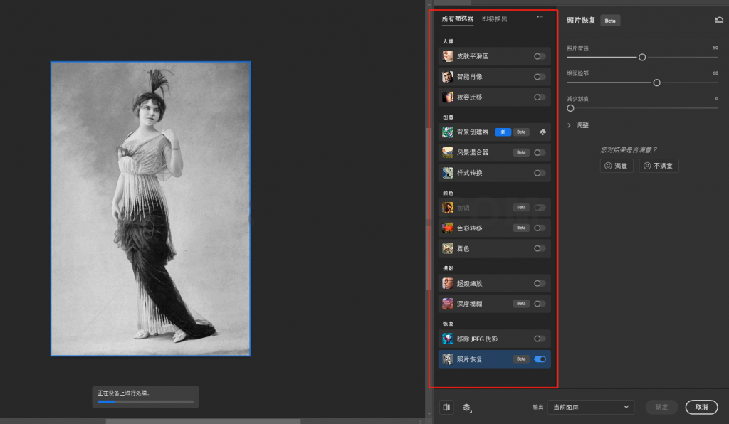729x424 pixels.
Task: Click the 移除 JPEG 伪影 filter icon
Action: [448, 339]
